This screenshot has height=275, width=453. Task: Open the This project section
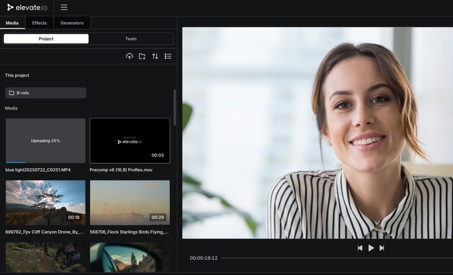[x=17, y=75]
